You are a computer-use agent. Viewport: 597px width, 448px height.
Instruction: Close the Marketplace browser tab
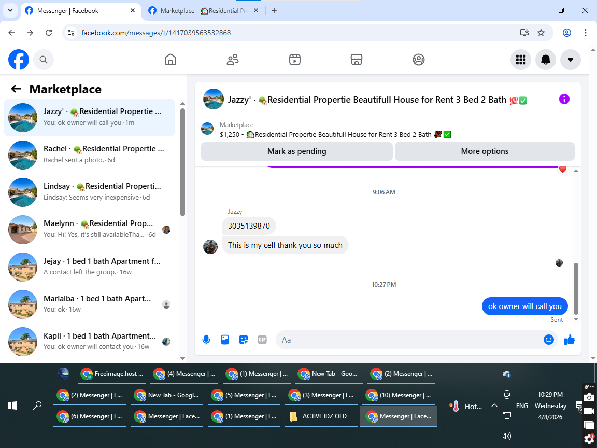tap(256, 11)
